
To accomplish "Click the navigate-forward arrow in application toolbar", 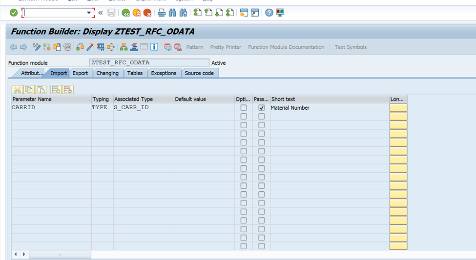I will (x=23, y=47).
